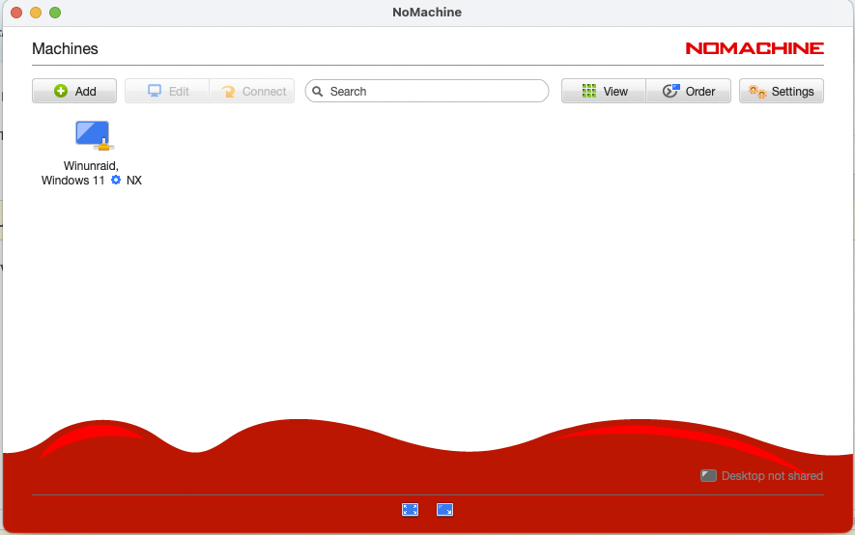
Task: Click the NoMachine red logo
Action: coord(755,48)
